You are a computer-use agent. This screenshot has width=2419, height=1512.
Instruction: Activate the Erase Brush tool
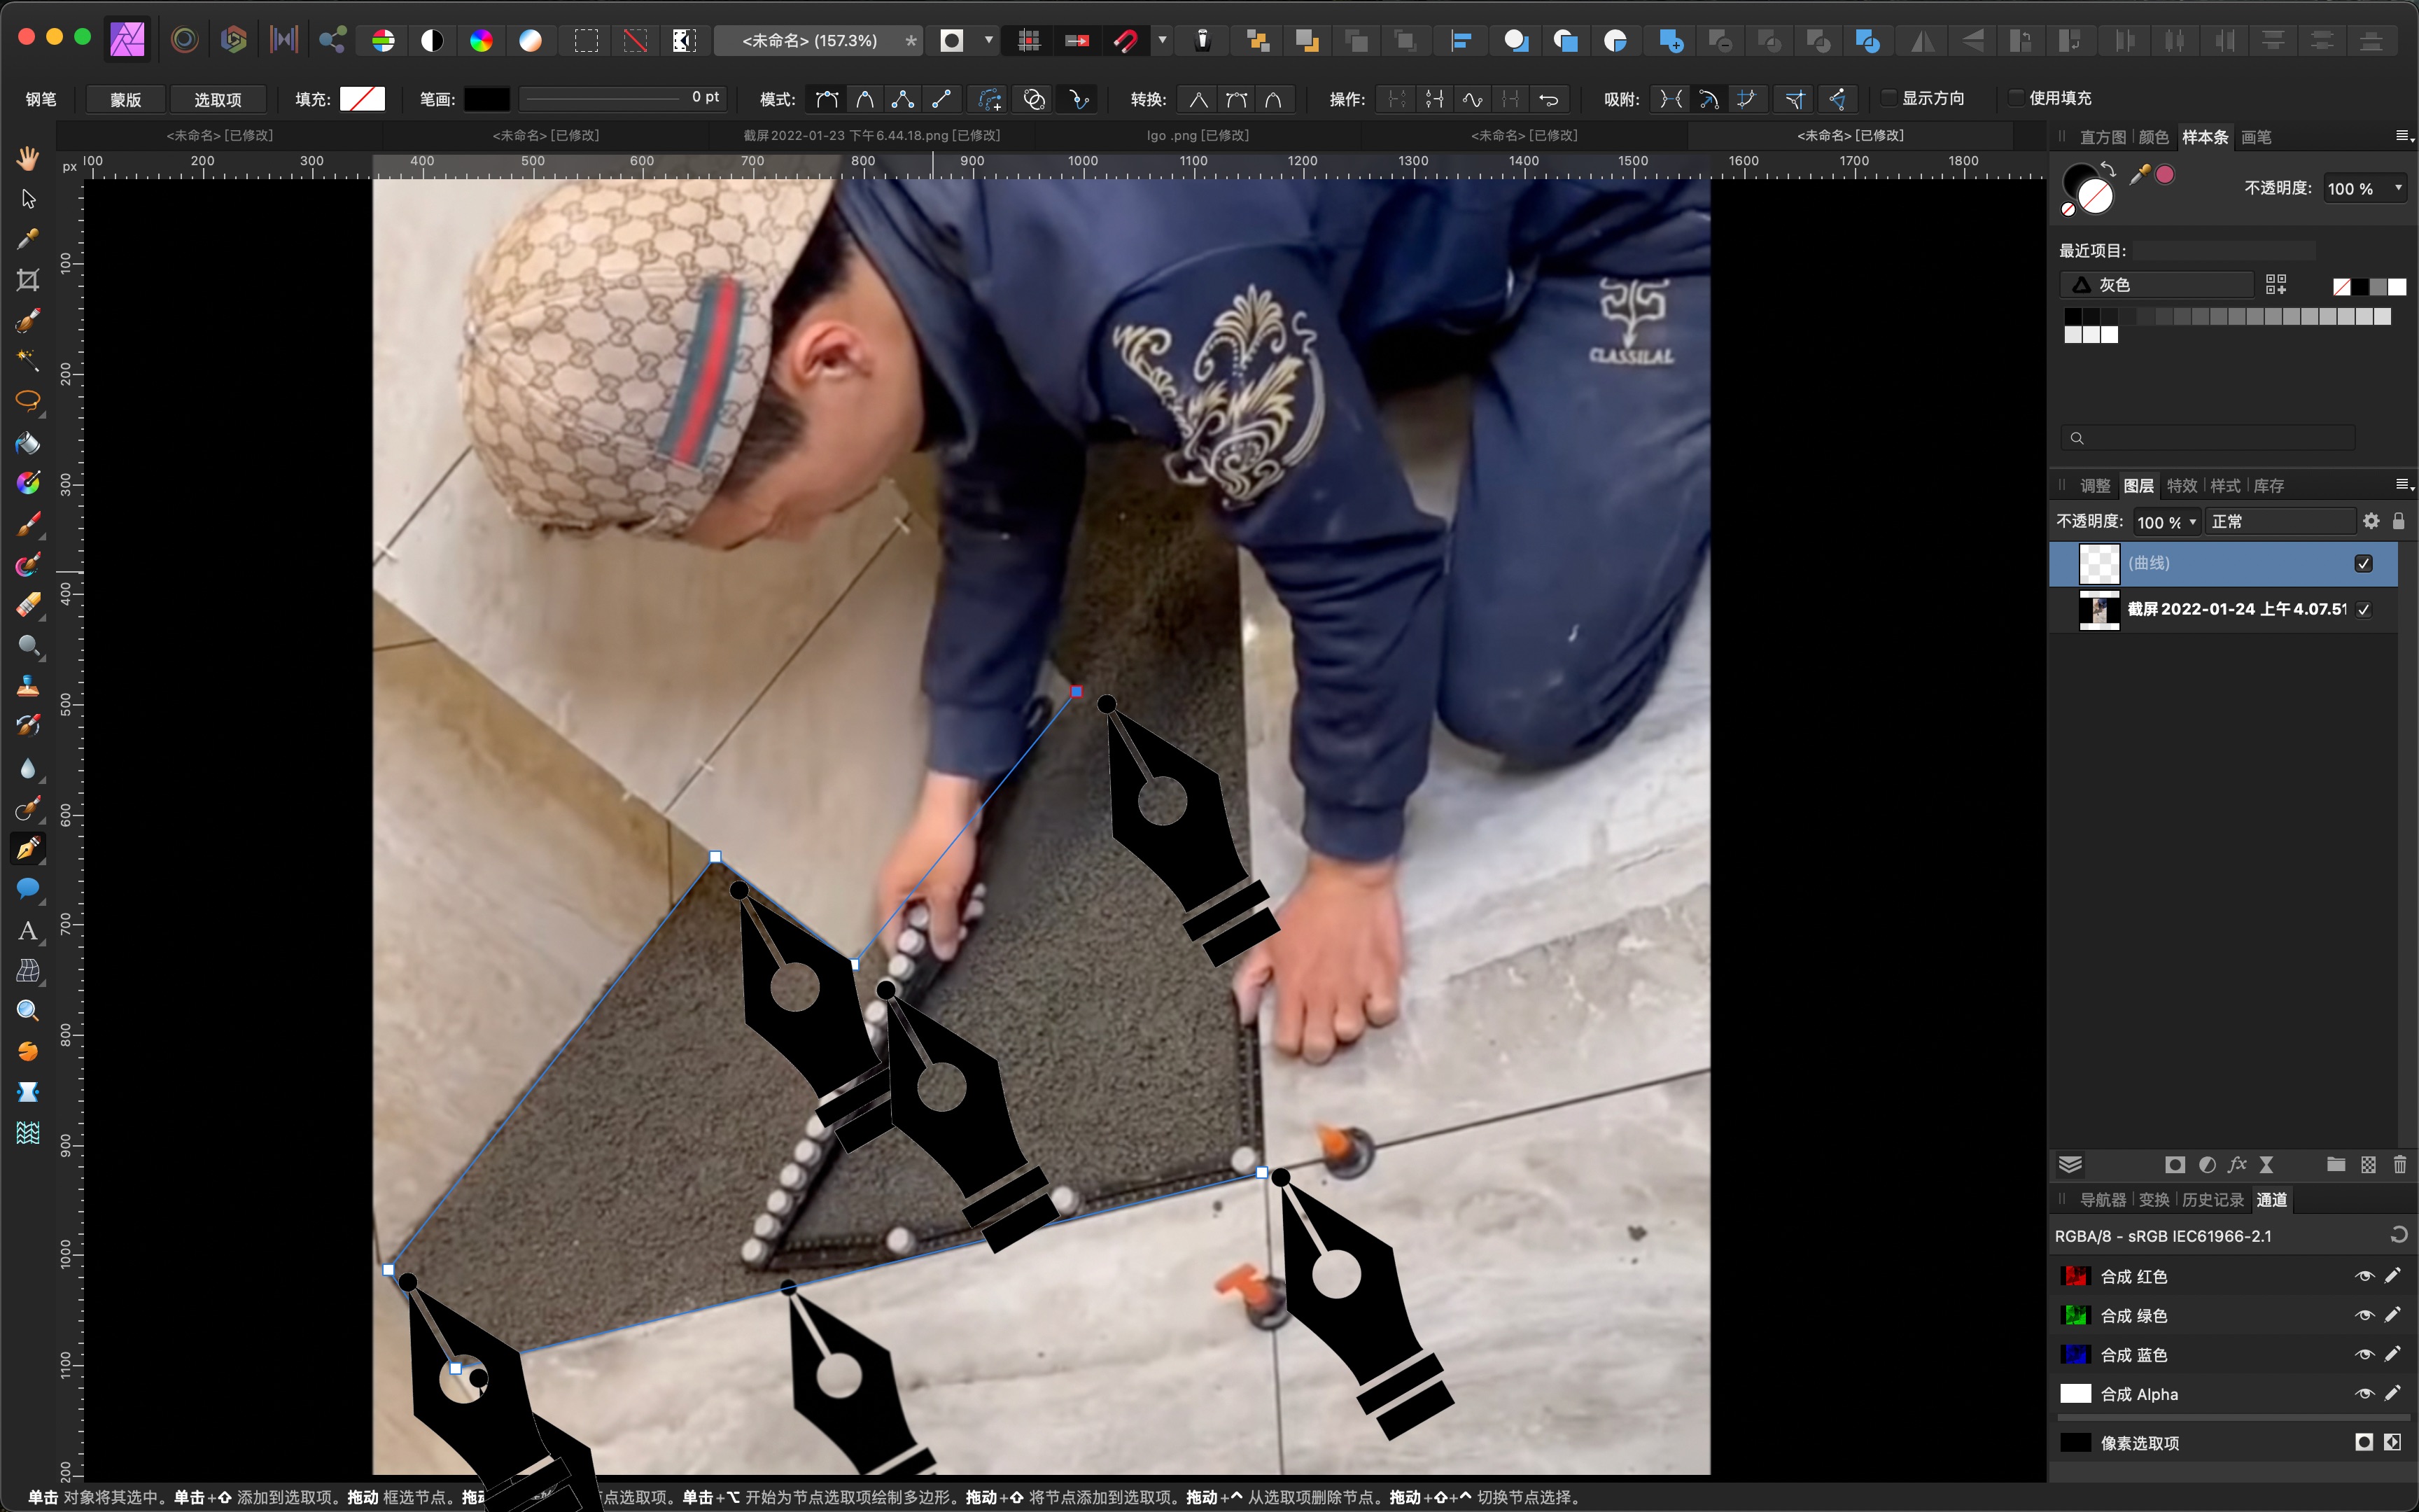point(28,605)
